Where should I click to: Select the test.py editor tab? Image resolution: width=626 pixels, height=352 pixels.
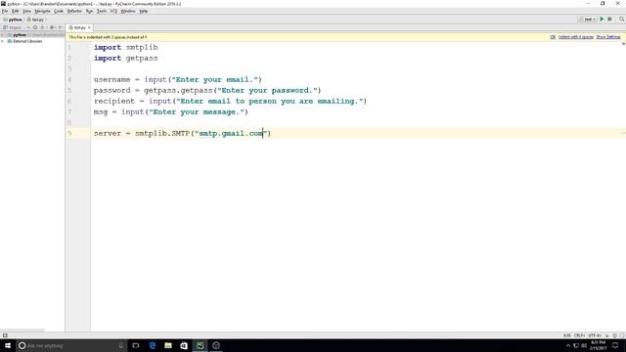(80, 27)
